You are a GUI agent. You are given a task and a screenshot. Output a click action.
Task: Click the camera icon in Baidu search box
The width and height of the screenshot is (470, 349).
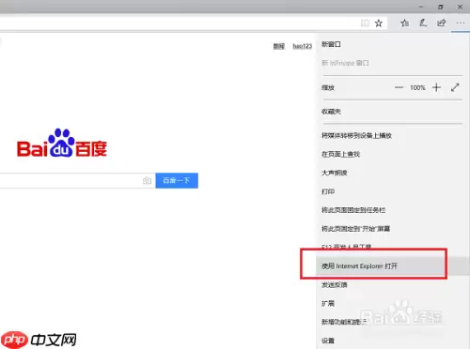[147, 180]
